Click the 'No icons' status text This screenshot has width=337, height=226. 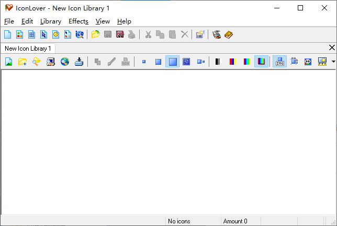coord(179,221)
